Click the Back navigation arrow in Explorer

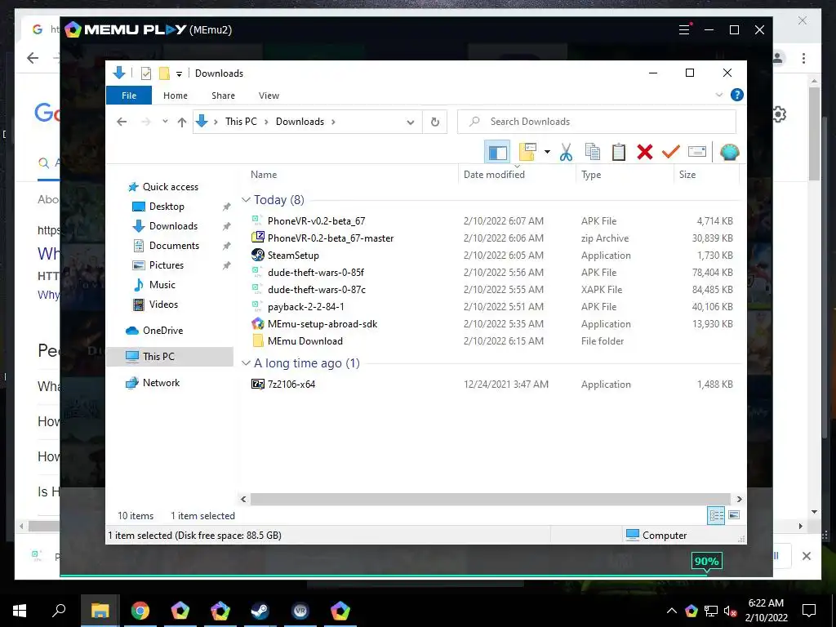click(122, 122)
